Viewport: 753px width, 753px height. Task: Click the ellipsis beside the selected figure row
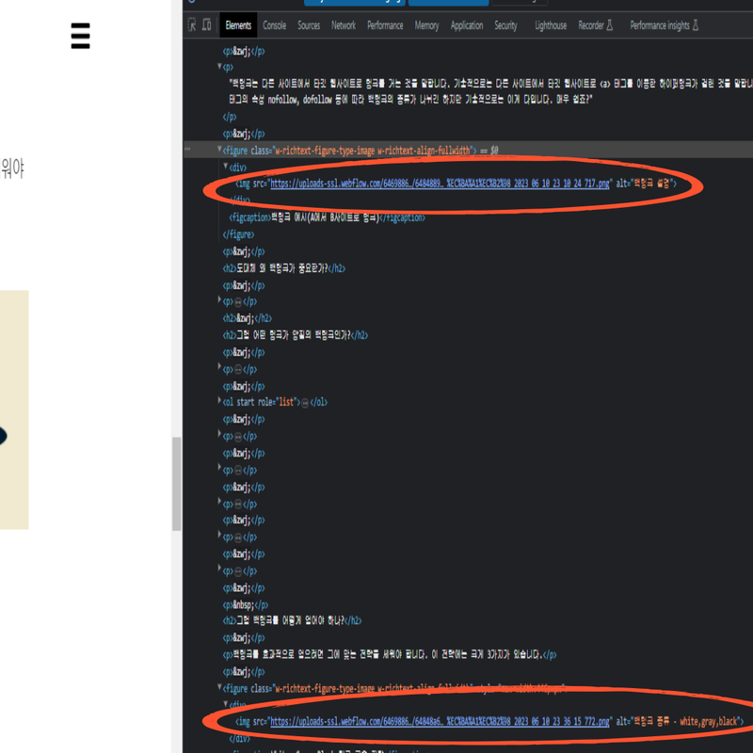pyautogui.click(x=187, y=150)
